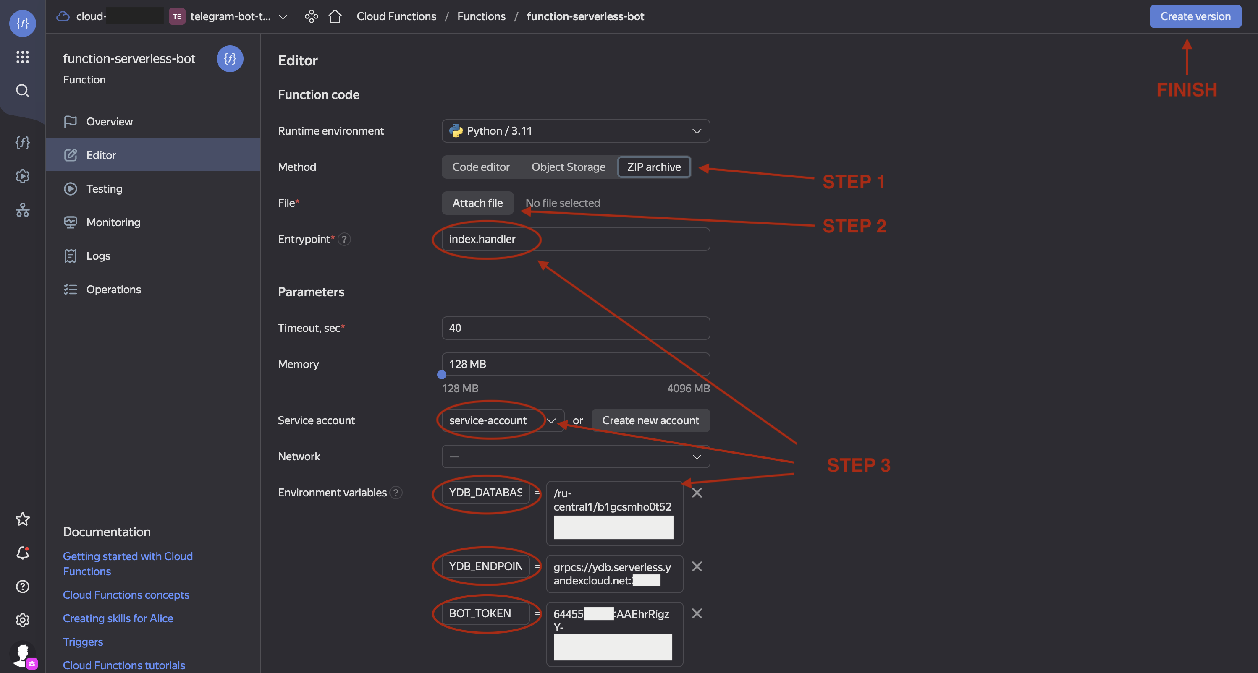Show the Entrypoint help tooltip icon
Screen dimensions: 1258x673
344,239
